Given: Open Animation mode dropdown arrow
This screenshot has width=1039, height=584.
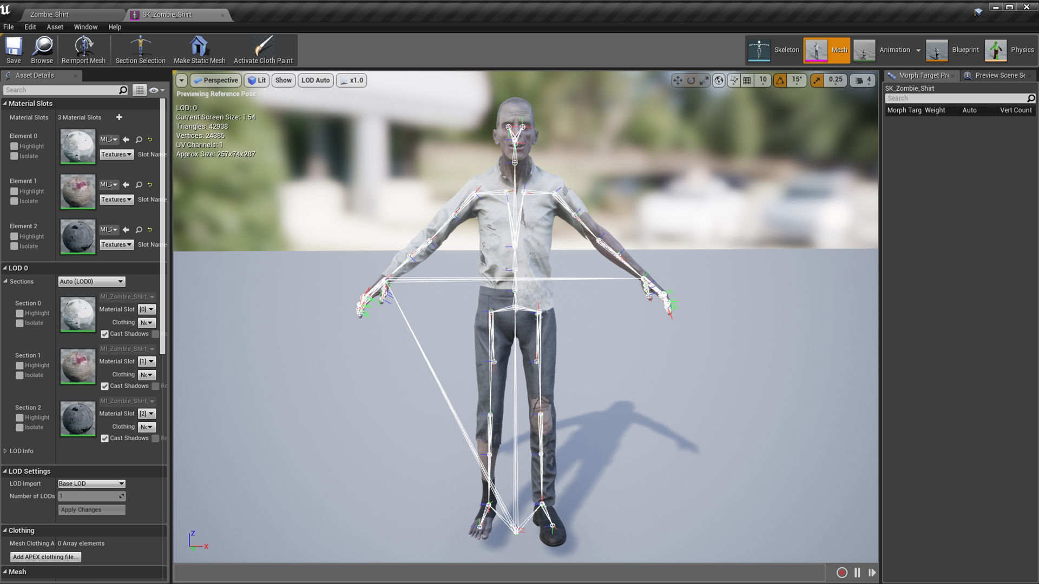Looking at the screenshot, I should click(x=918, y=50).
